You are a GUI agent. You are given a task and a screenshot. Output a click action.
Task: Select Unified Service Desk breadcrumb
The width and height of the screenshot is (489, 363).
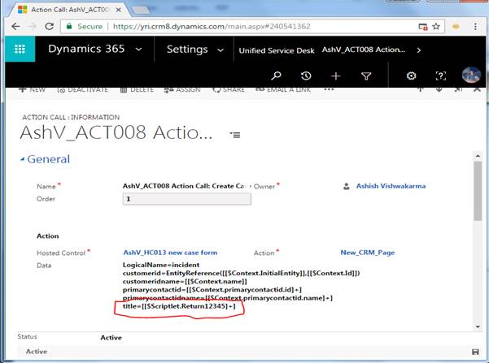(277, 50)
